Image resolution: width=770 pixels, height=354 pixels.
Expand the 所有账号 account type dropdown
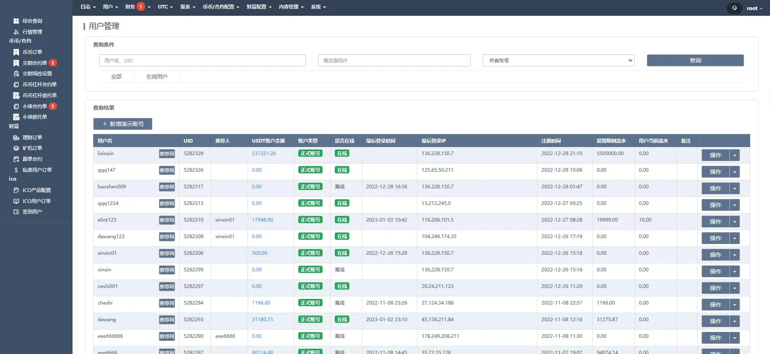pyautogui.click(x=558, y=60)
